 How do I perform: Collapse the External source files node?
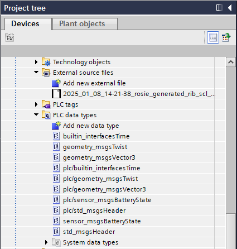tap(36, 72)
